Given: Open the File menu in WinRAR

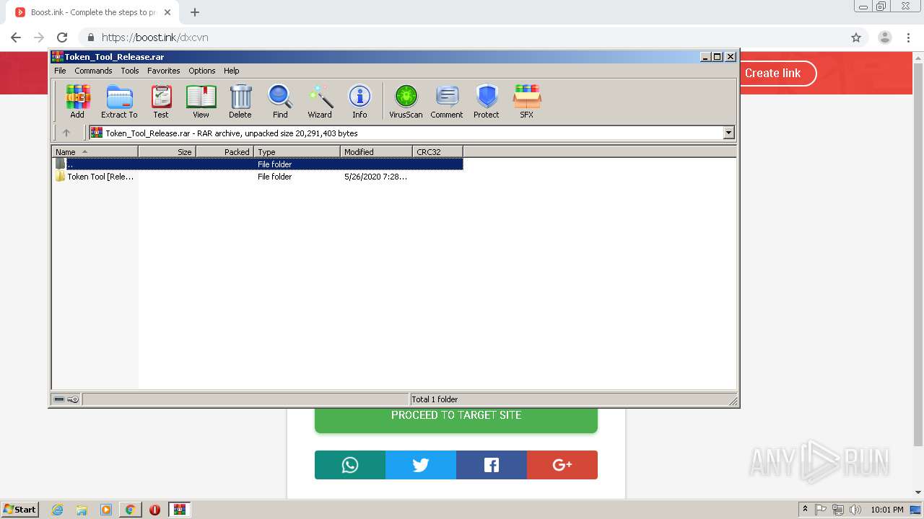Looking at the screenshot, I should tap(60, 71).
